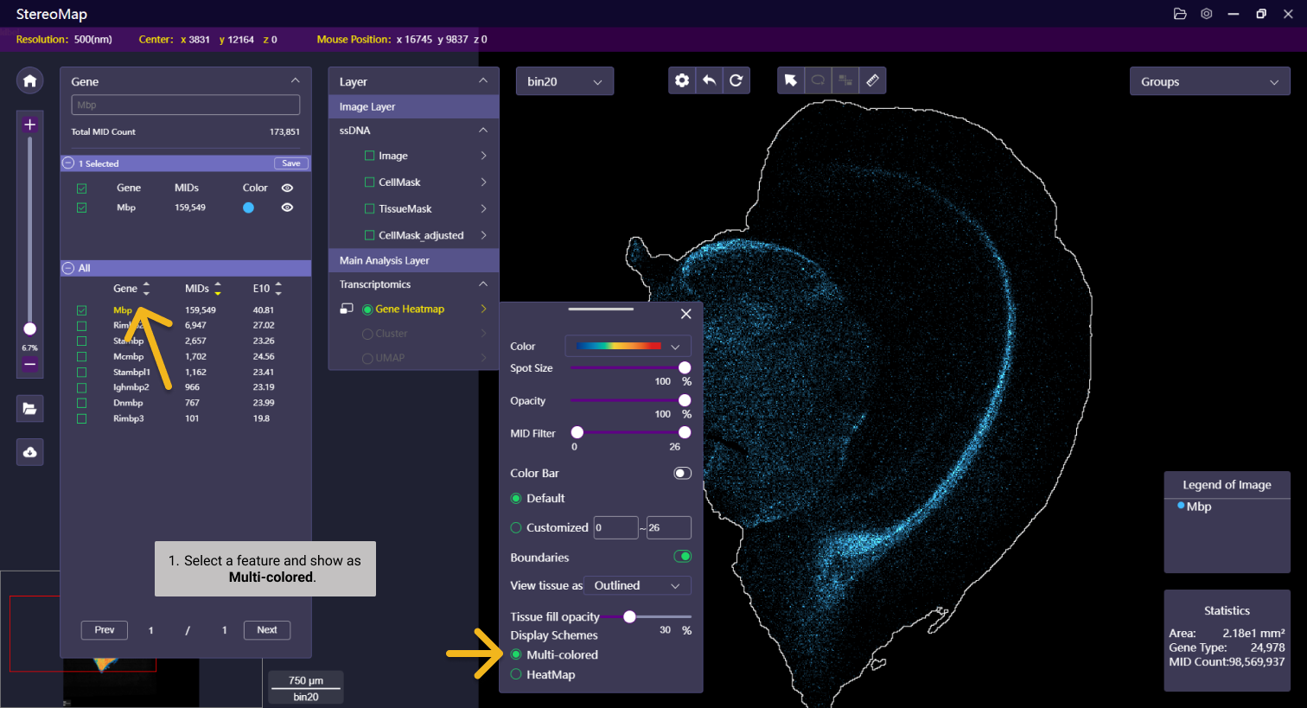Click the Save button for selected genes
This screenshot has width=1307, height=708.
pos(291,163)
